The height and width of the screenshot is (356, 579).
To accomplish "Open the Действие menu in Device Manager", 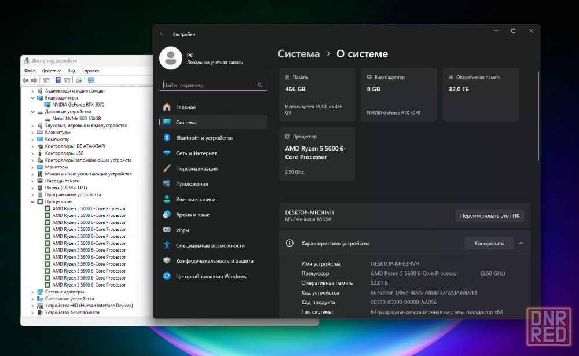I will [x=52, y=71].
